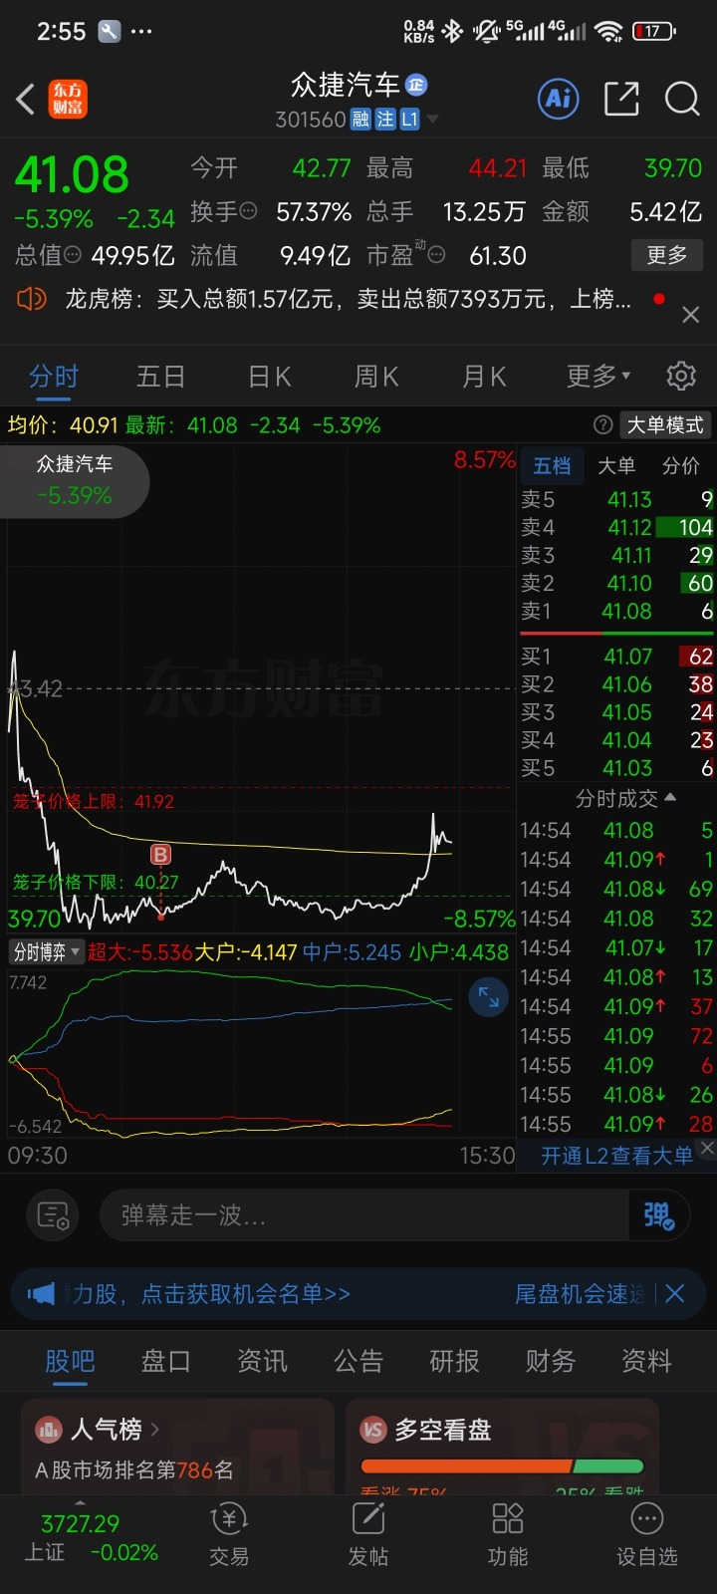Image resolution: width=717 pixels, height=1594 pixels.
Task: Tap the 买1 41.07 order row
Action: click(617, 657)
